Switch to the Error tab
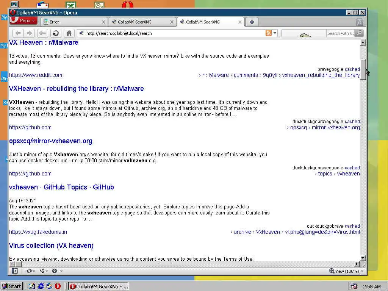This screenshot has height=291, width=388. (x=74, y=22)
